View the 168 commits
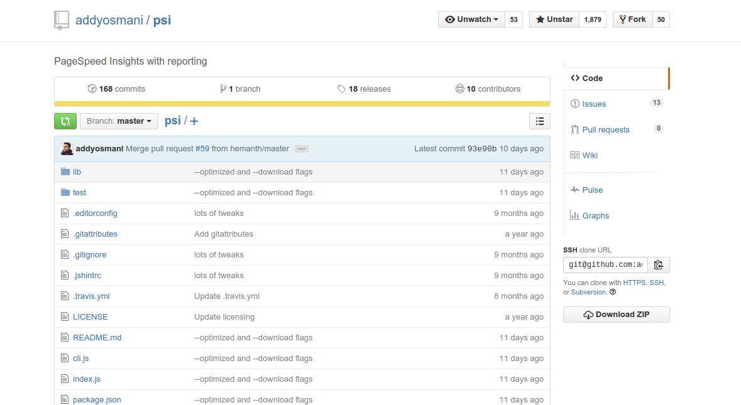 click(116, 89)
